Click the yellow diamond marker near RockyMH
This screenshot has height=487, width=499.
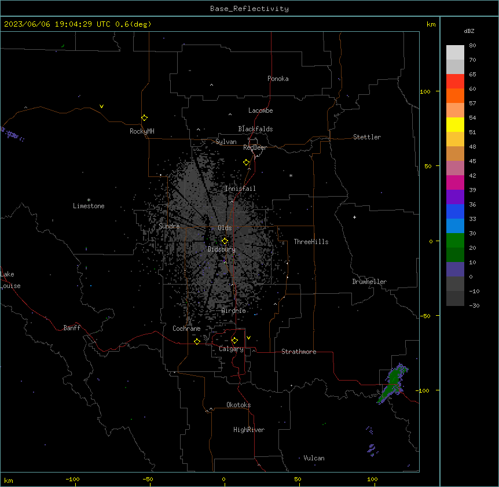click(x=145, y=118)
